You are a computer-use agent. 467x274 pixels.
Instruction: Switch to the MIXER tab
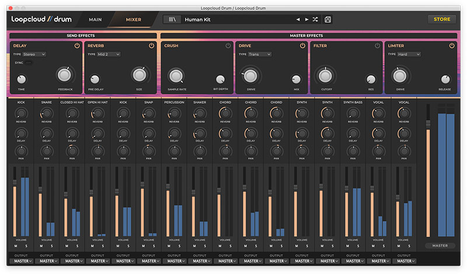134,20
